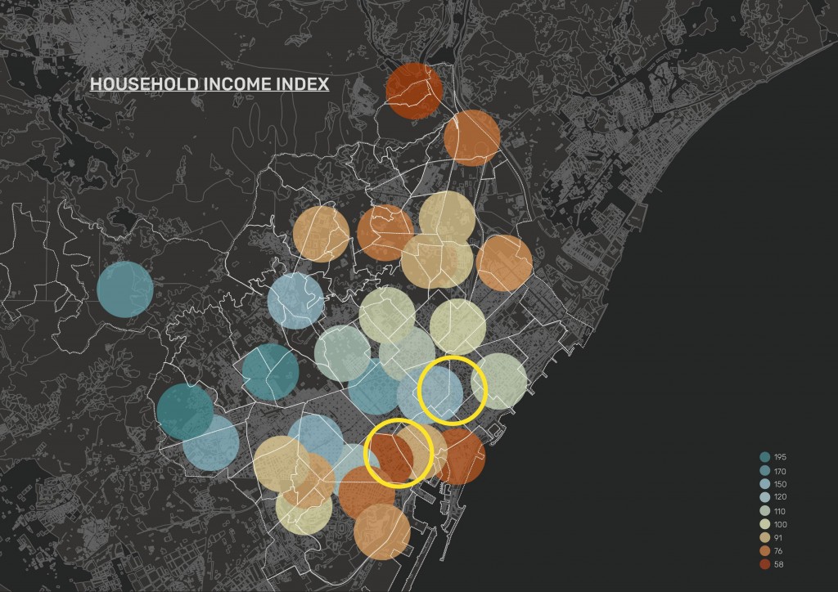The width and height of the screenshot is (838, 592).
Task: Pick the 100 legend color swatch
Action: coord(764,524)
